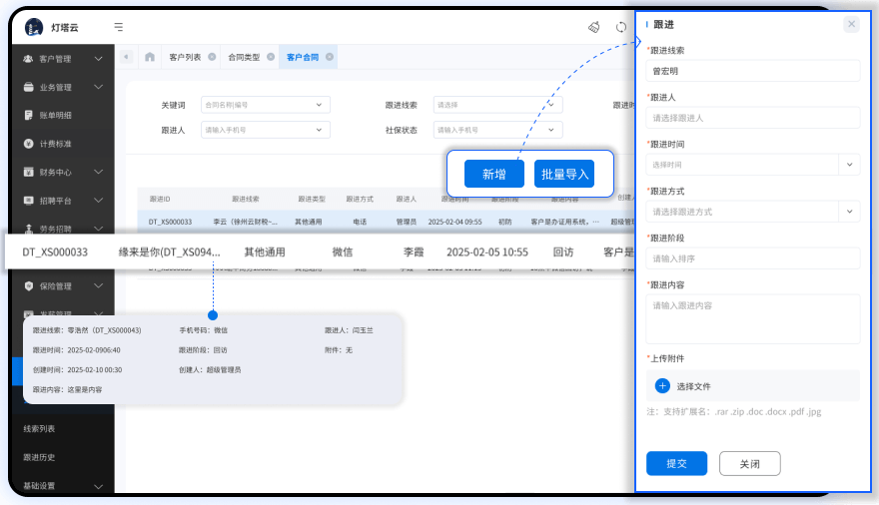Click the refresh icon in top bar

coord(621,27)
